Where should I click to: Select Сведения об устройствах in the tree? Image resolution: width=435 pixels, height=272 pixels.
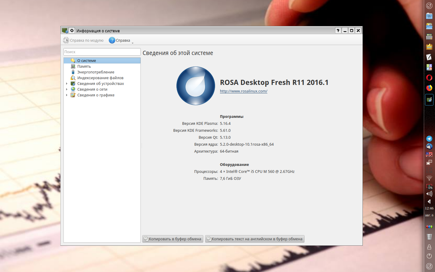(101, 83)
